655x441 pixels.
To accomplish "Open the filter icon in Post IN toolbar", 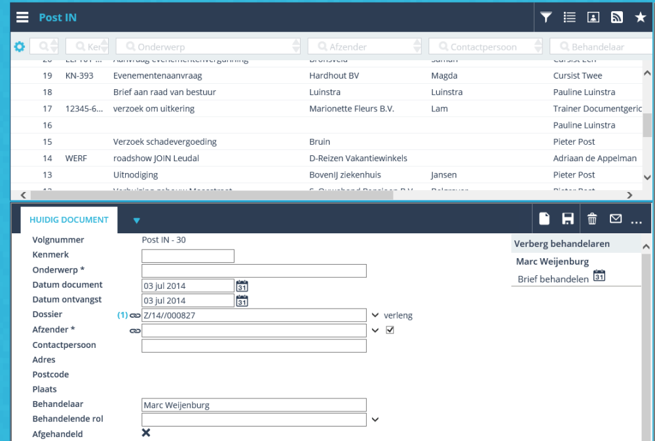I will (x=546, y=17).
